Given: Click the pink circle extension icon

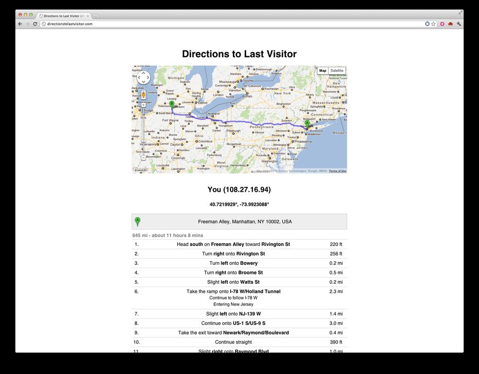Looking at the screenshot, I should coord(442,24).
